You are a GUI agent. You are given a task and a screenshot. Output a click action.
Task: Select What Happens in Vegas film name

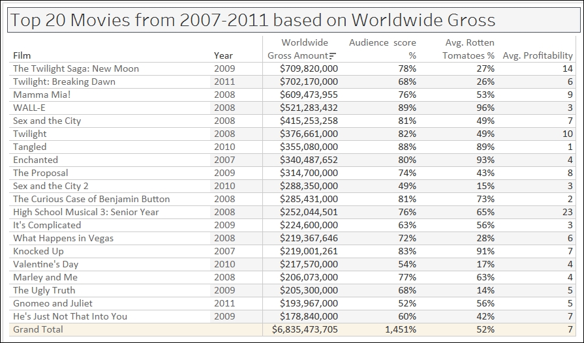point(63,238)
